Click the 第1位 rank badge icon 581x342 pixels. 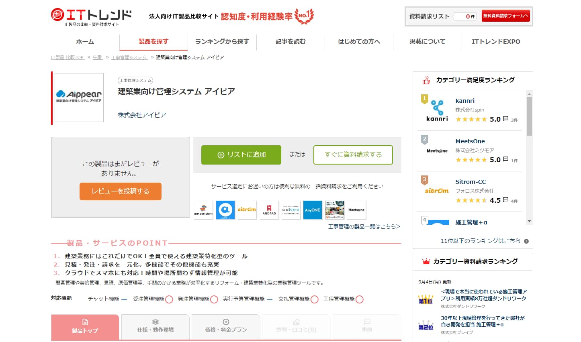click(426, 299)
